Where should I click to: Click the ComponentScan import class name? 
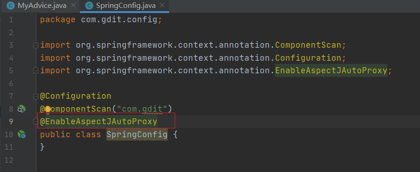tap(308, 45)
